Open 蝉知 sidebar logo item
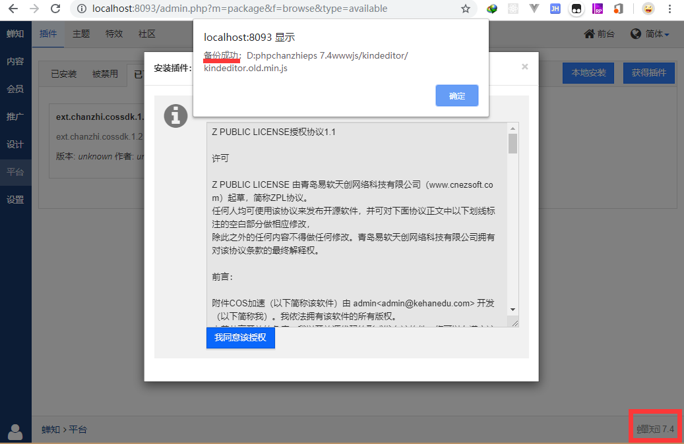684x444 pixels. click(x=15, y=34)
